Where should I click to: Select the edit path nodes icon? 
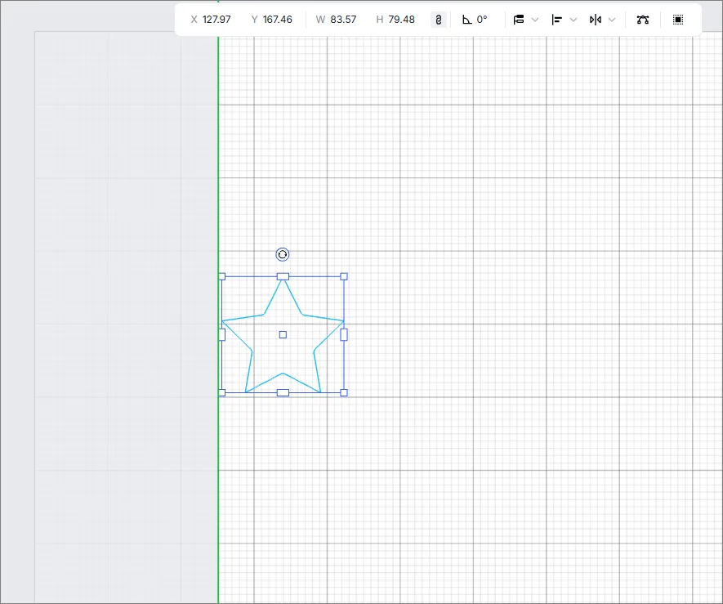[x=643, y=20]
